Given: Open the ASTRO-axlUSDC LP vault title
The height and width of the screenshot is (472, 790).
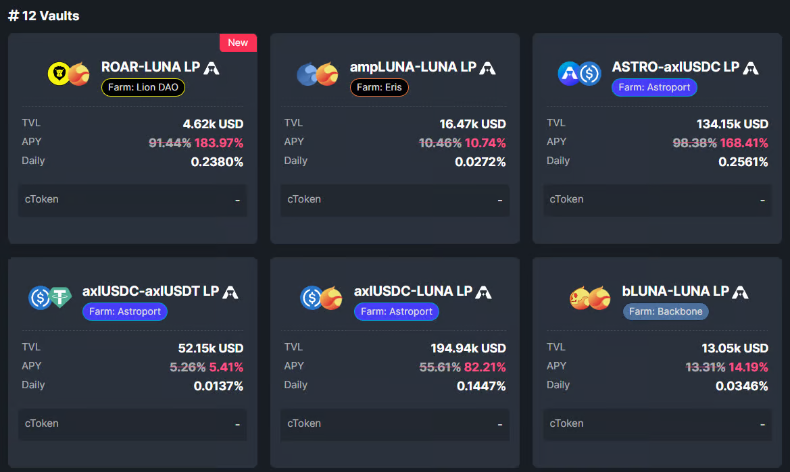Looking at the screenshot, I should click(676, 67).
